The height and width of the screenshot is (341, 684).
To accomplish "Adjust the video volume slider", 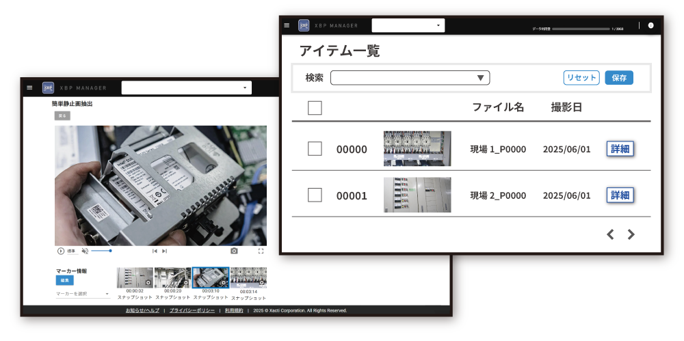I will pyautogui.click(x=101, y=251).
